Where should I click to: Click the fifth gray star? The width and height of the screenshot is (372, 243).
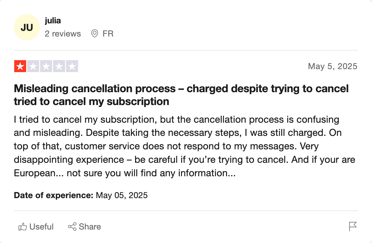point(72,66)
